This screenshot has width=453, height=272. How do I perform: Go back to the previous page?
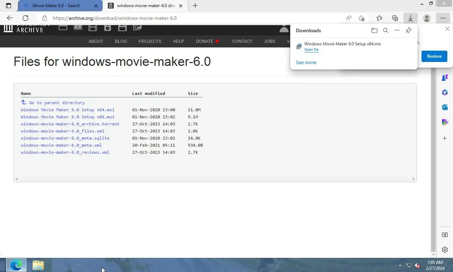[x=10, y=18]
